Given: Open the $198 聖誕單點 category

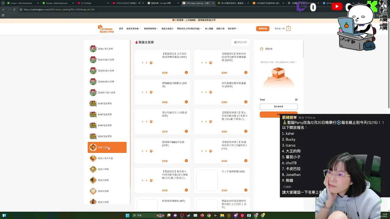Looking at the screenshot, I should point(107,125).
